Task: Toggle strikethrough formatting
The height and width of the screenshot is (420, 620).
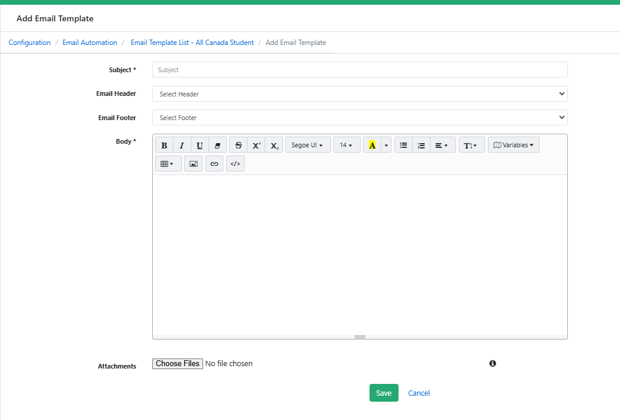Action: 238,145
